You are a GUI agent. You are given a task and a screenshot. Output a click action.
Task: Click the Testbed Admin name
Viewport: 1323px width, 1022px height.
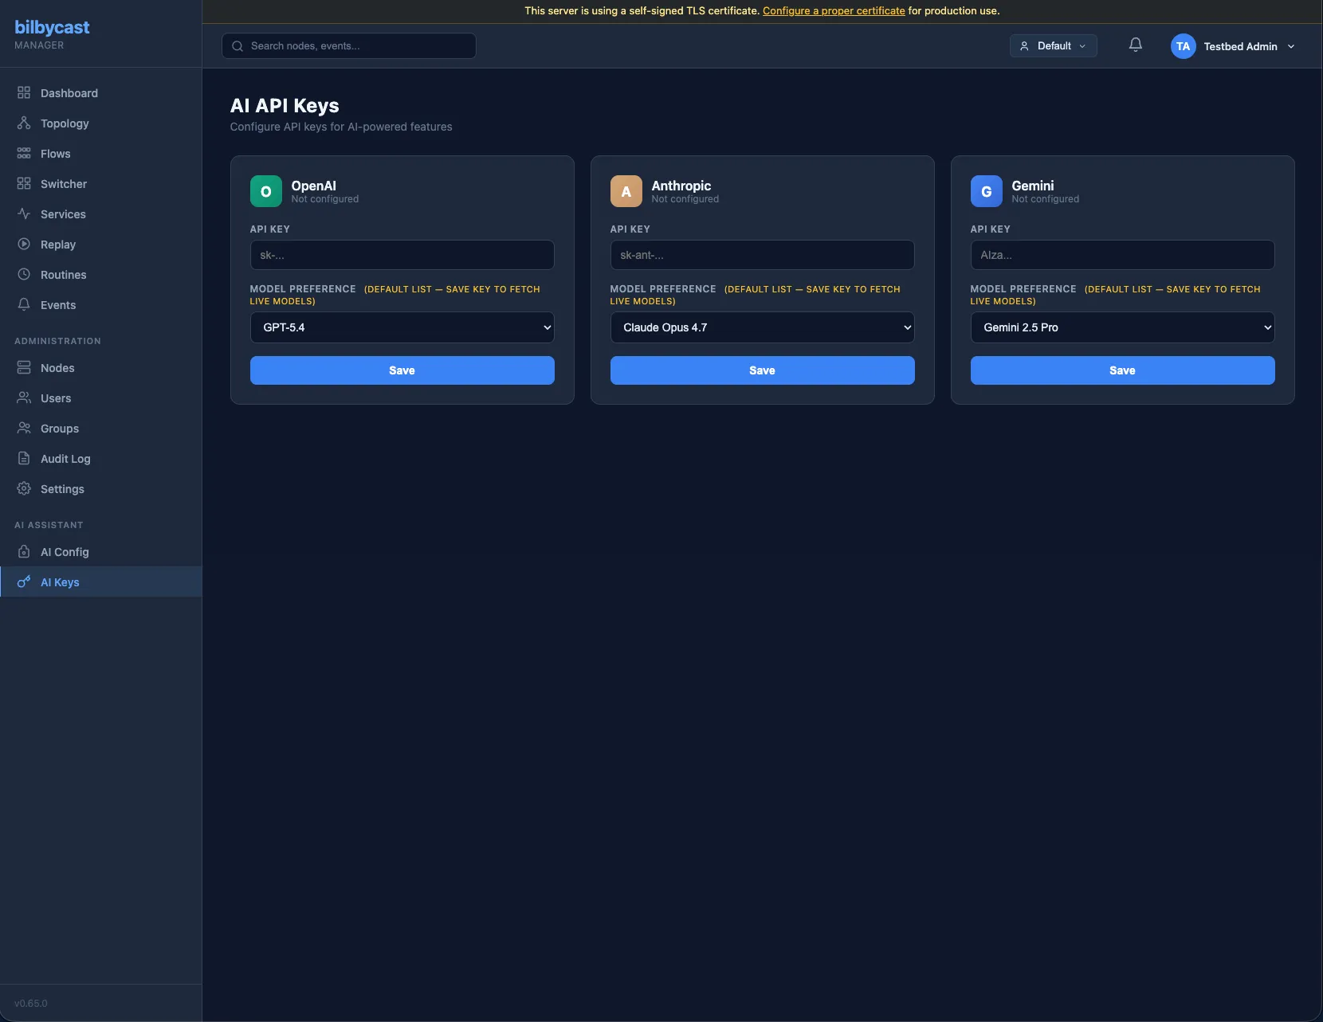pos(1240,47)
